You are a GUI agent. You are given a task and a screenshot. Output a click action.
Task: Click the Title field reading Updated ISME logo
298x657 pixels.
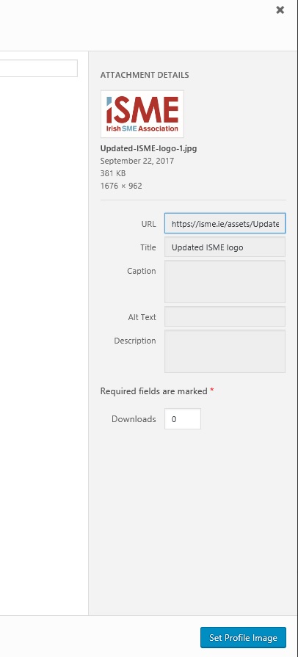225,247
